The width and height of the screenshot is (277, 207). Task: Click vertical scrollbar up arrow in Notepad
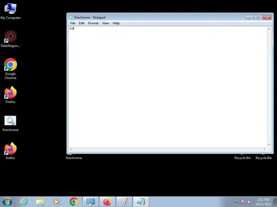click(269, 29)
